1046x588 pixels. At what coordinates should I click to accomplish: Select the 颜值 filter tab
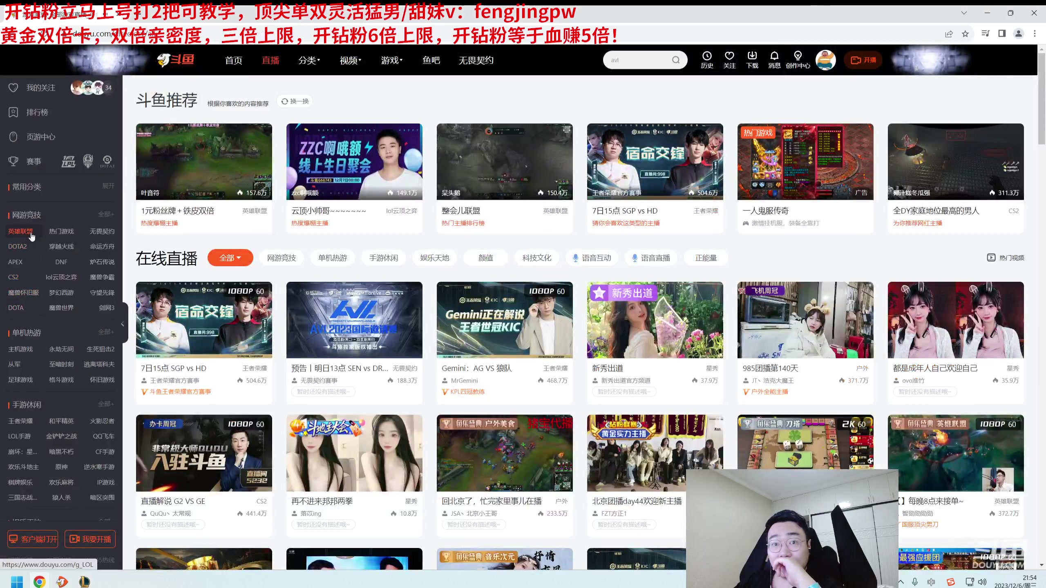[486, 258]
